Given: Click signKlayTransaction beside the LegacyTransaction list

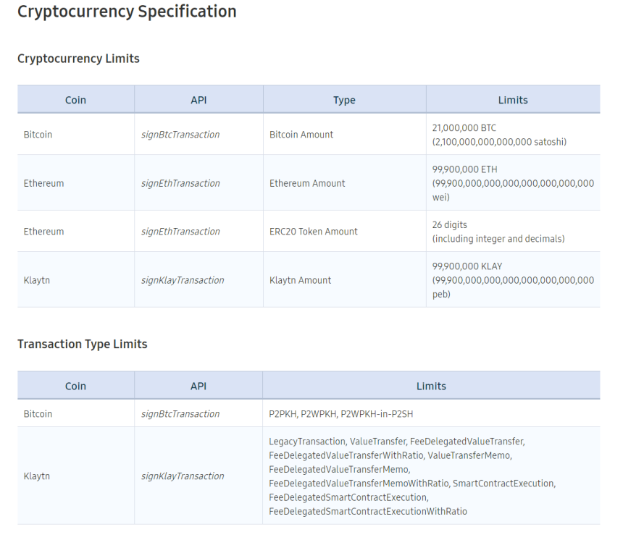Looking at the screenshot, I should (183, 476).
